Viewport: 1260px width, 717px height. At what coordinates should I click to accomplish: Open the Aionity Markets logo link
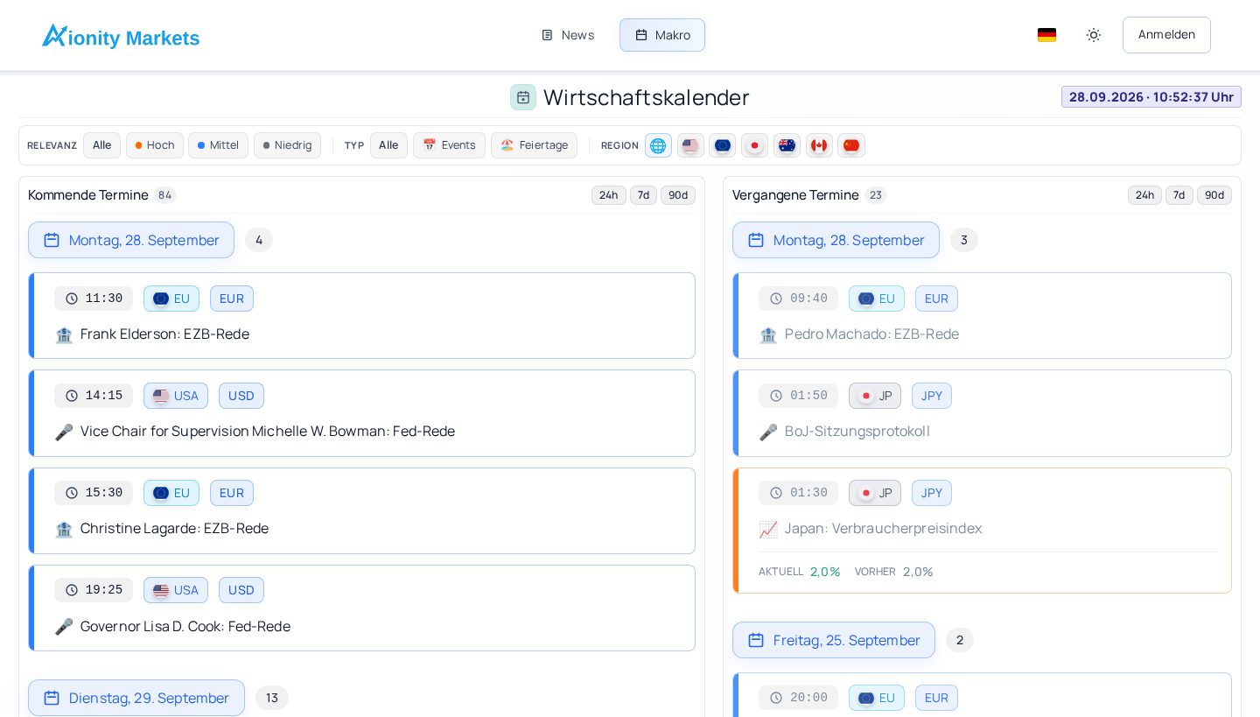[x=121, y=36]
